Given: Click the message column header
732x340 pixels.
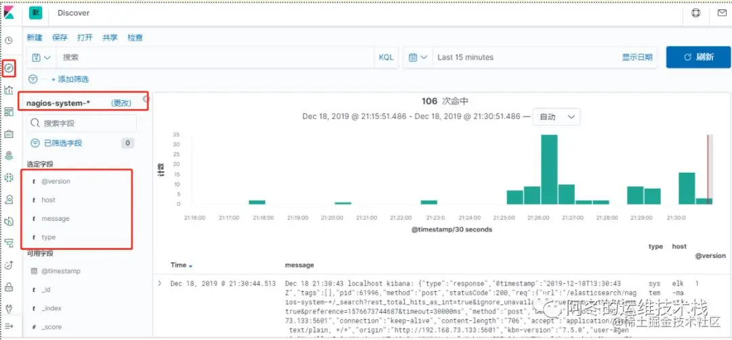Looking at the screenshot, I should click(300, 265).
